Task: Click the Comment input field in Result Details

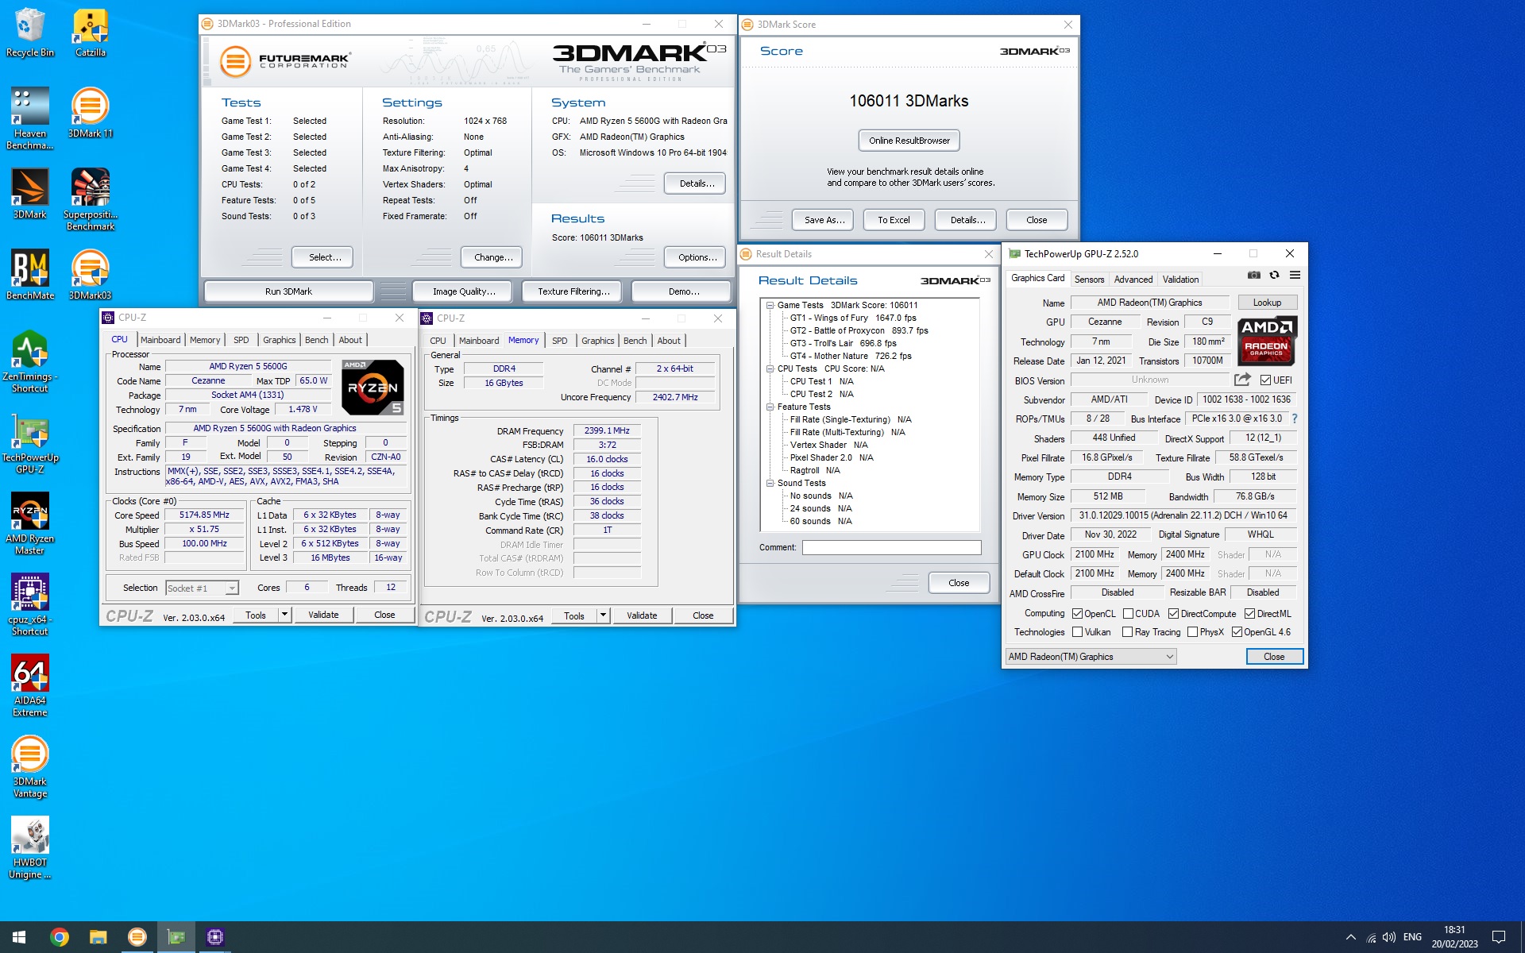Action: (x=891, y=547)
